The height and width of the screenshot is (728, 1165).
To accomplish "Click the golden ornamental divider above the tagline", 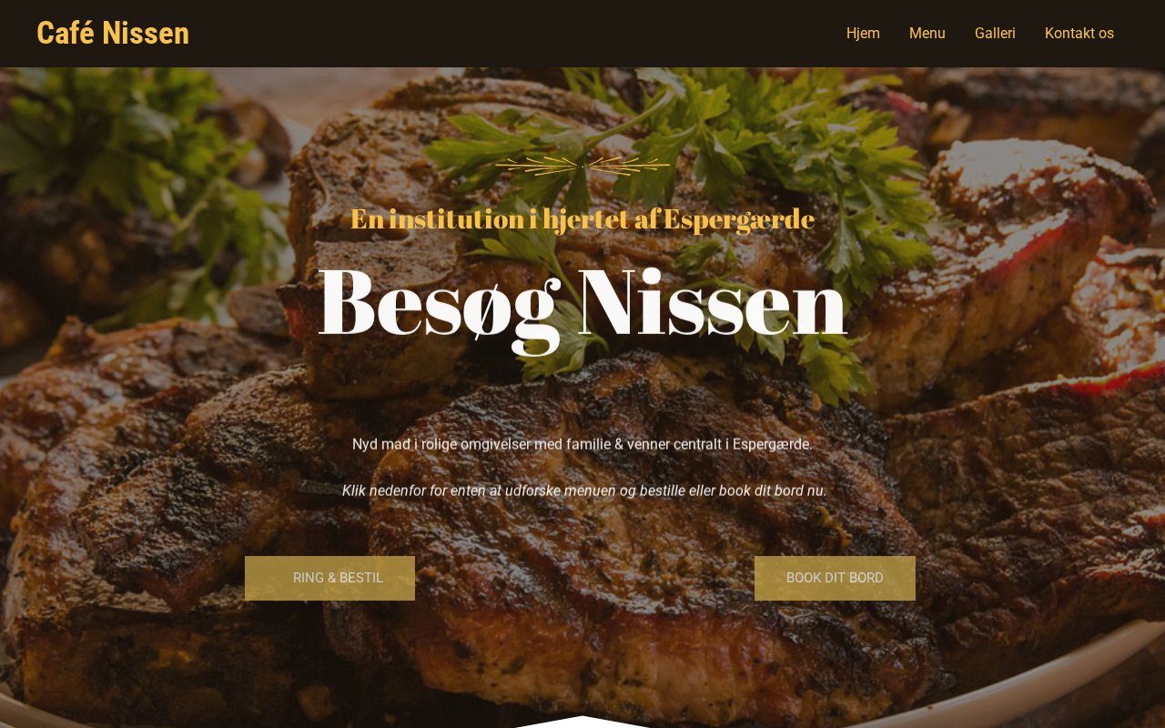I will coord(582,166).
